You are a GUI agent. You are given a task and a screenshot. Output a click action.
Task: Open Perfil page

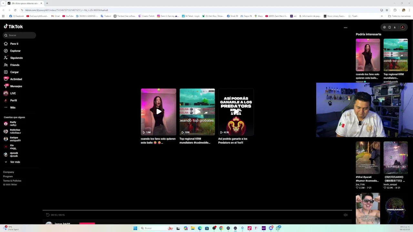10,101
